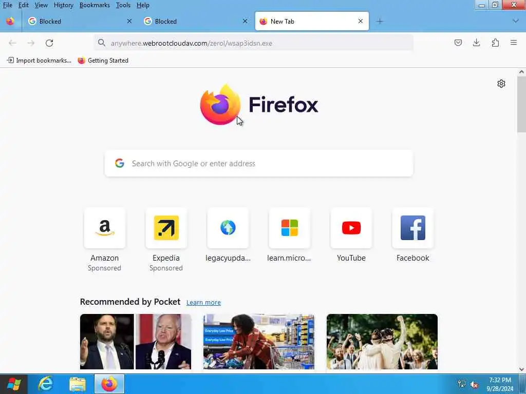Open a new tab with plus button
The image size is (526, 394).
point(380,22)
